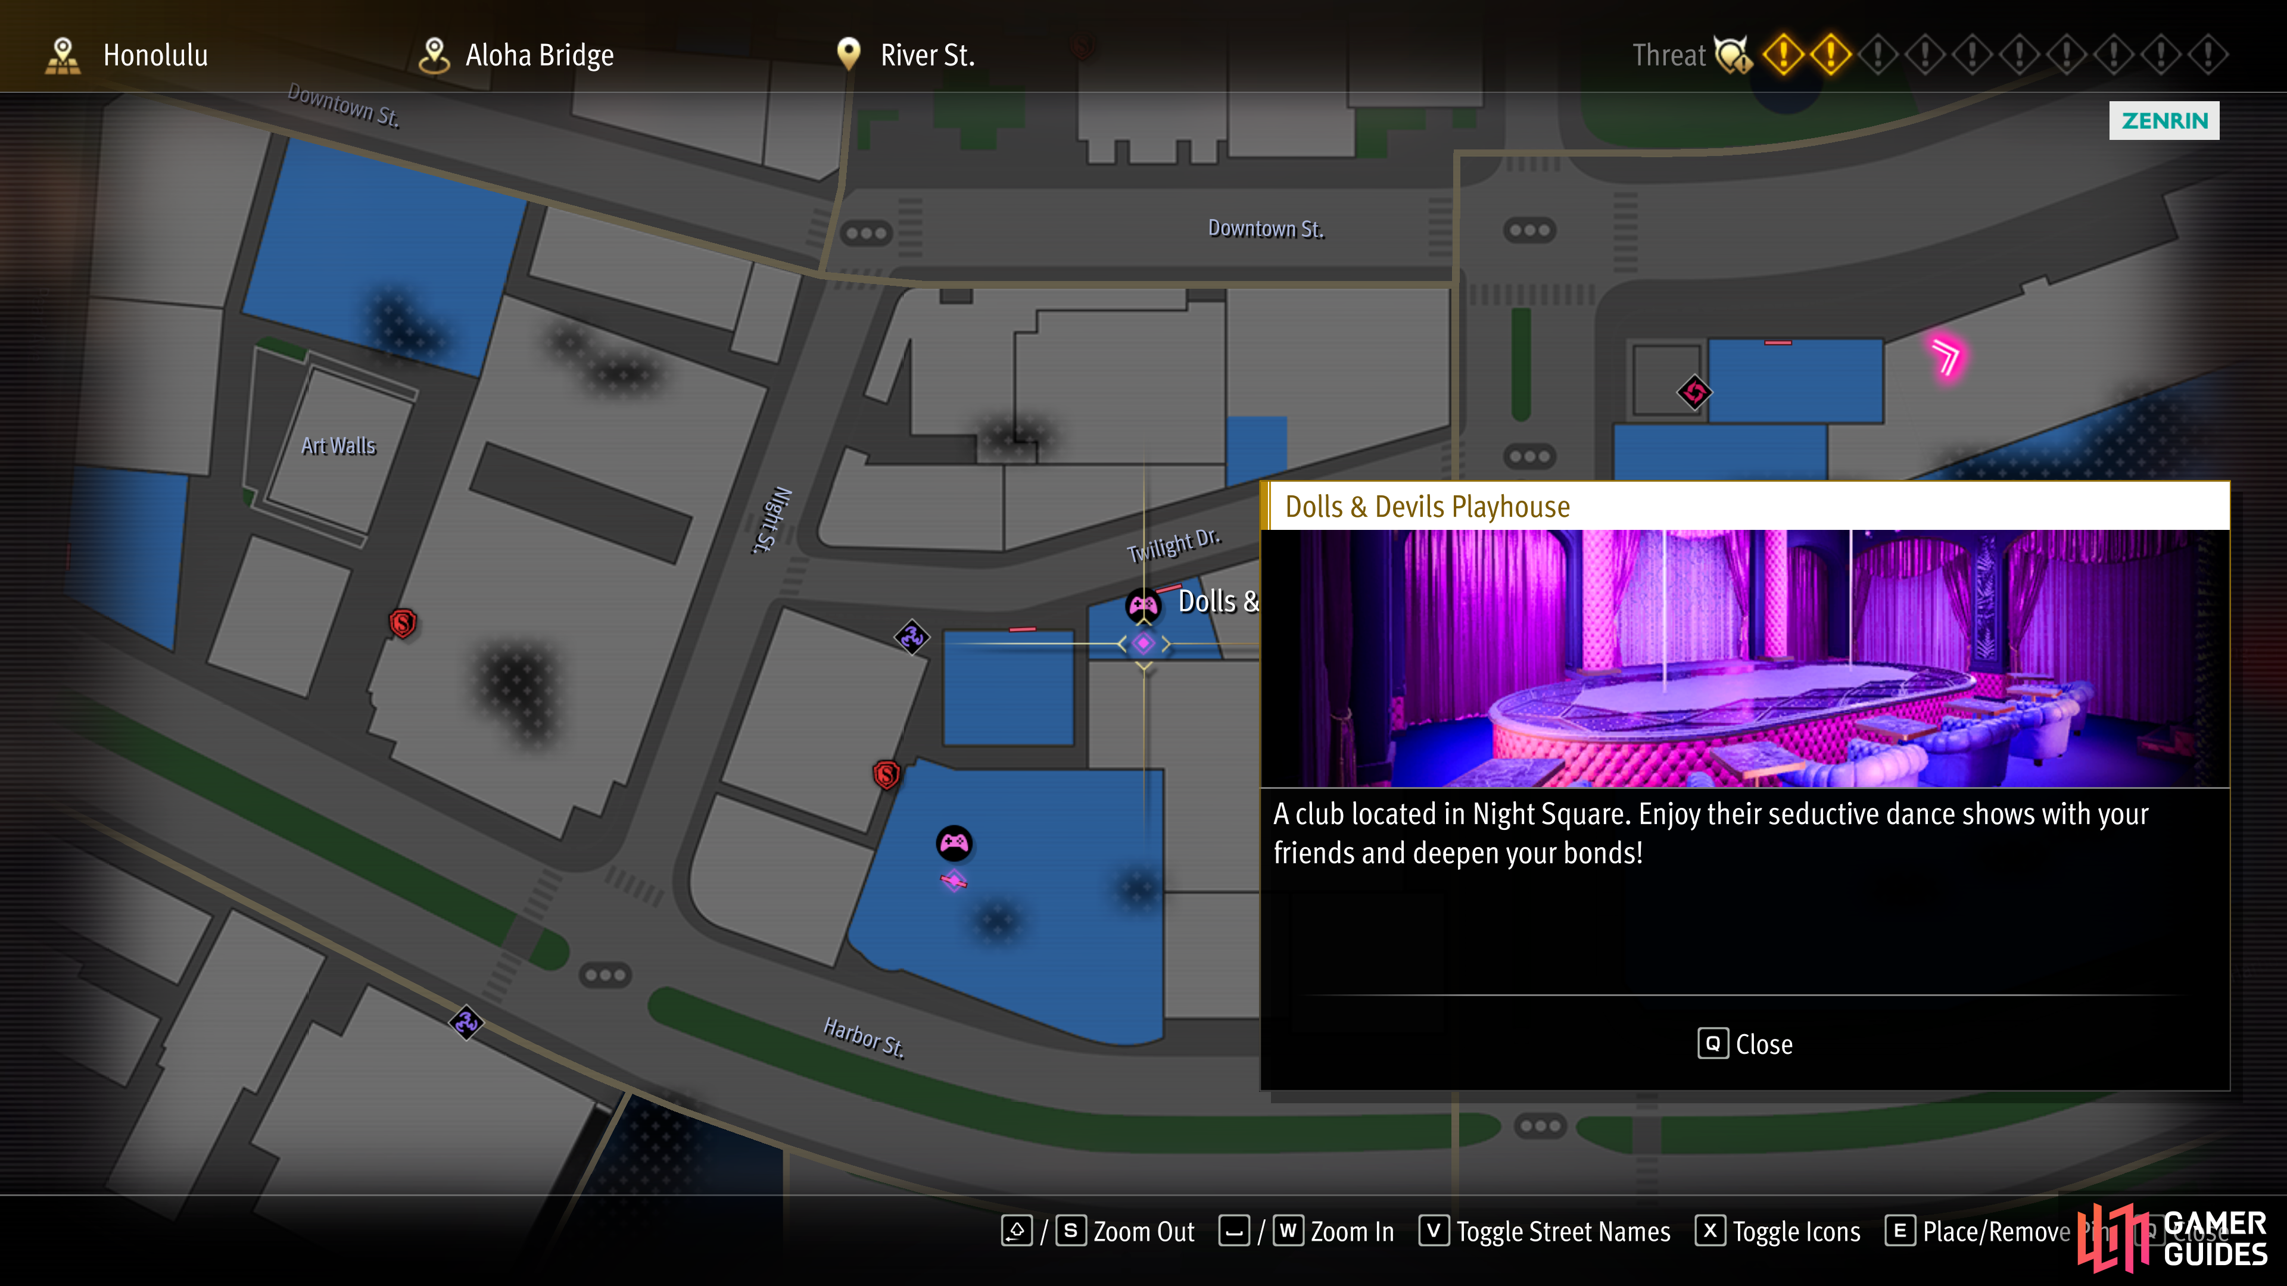Click the red shield icon left of Night St.
Screen dimensions: 2287x1286
tap(403, 623)
